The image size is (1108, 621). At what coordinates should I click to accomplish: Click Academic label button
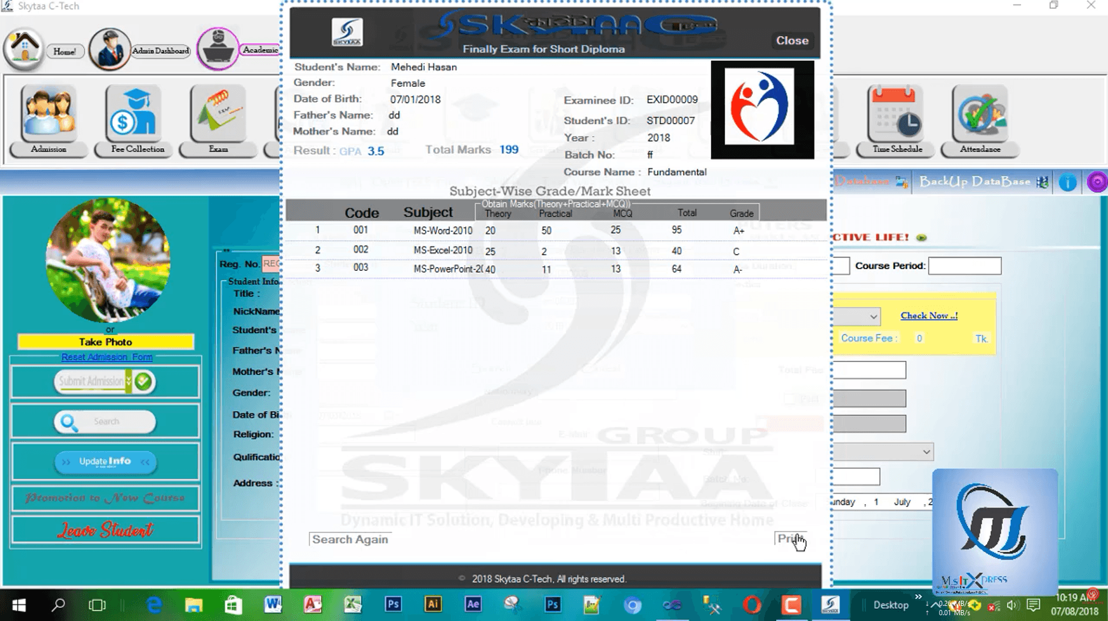point(260,50)
